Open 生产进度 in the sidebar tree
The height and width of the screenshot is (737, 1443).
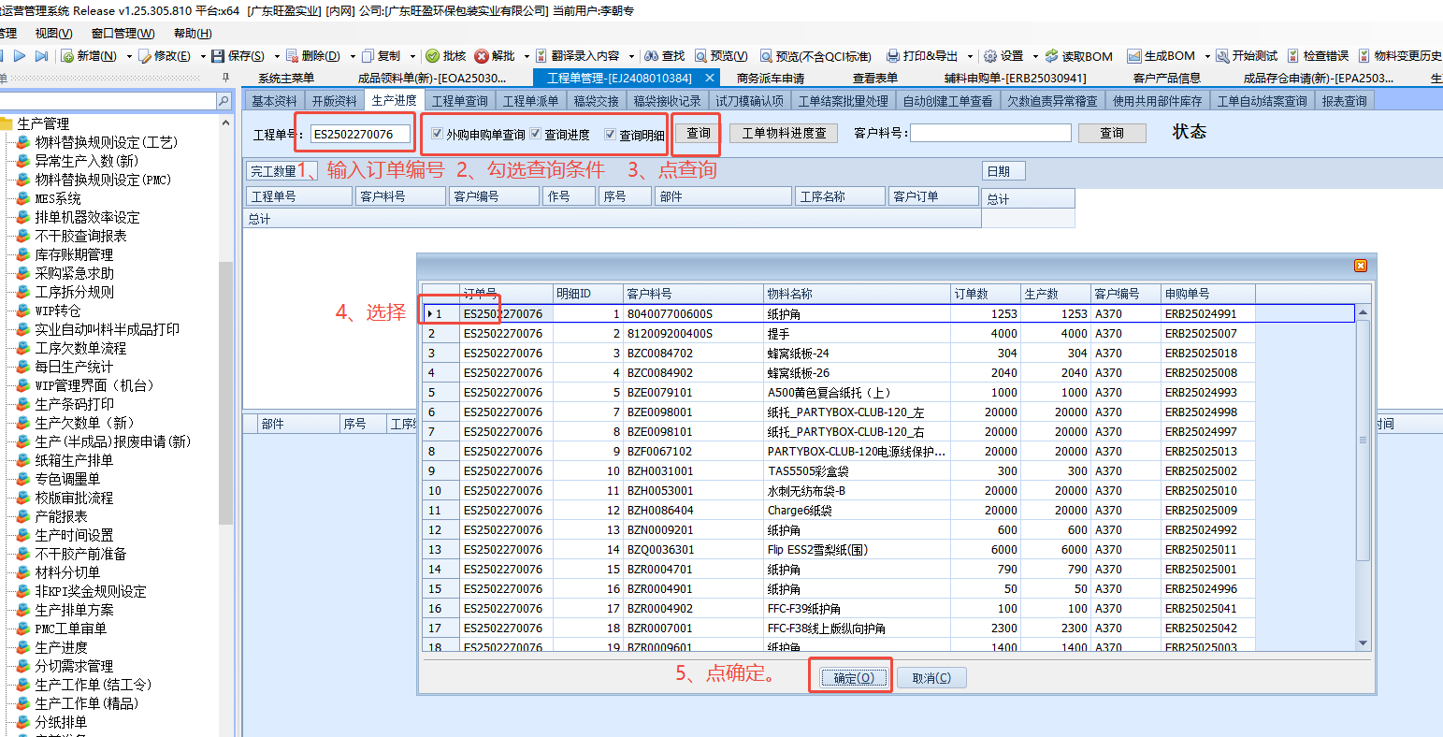[62, 647]
